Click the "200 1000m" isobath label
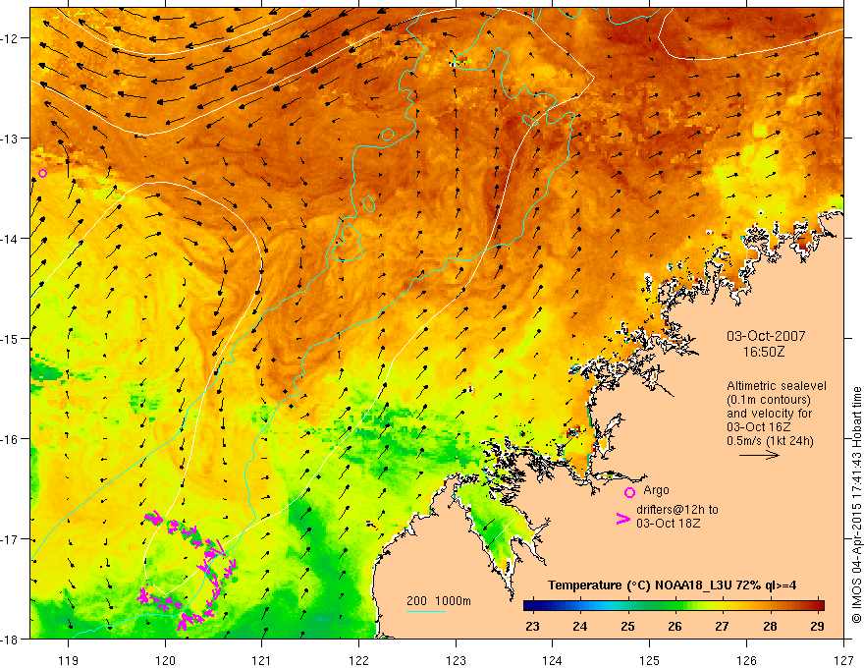 pos(439,601)
